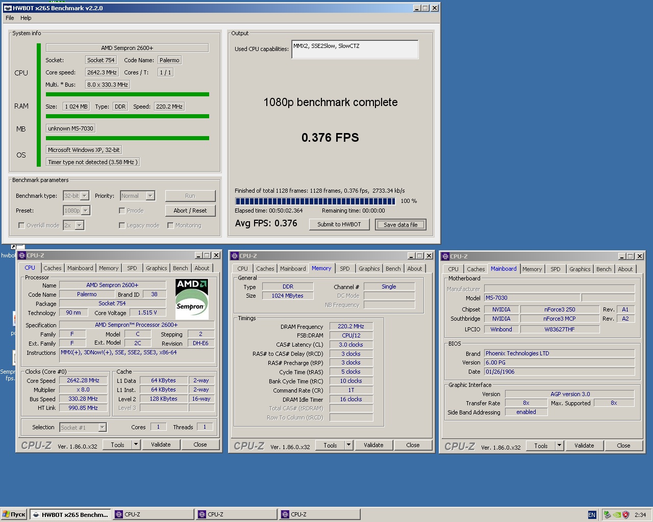Open About tab in Memory CPU-Z window
This screenshot has width=653, height=522.
tap(415, 269)
